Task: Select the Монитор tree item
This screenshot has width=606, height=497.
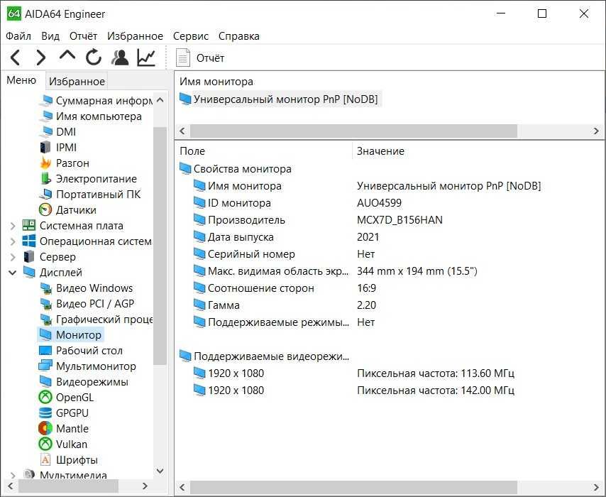Action: coord(71,335)
